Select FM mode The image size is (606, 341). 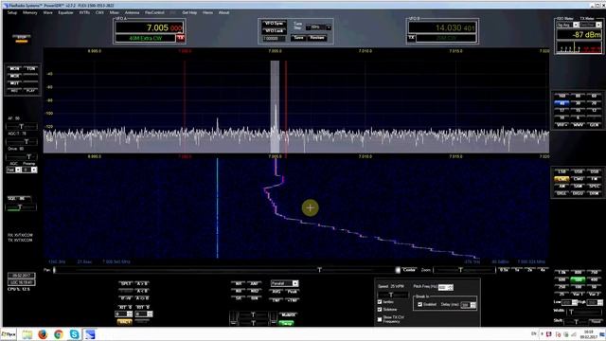click(x=594, y=179)
